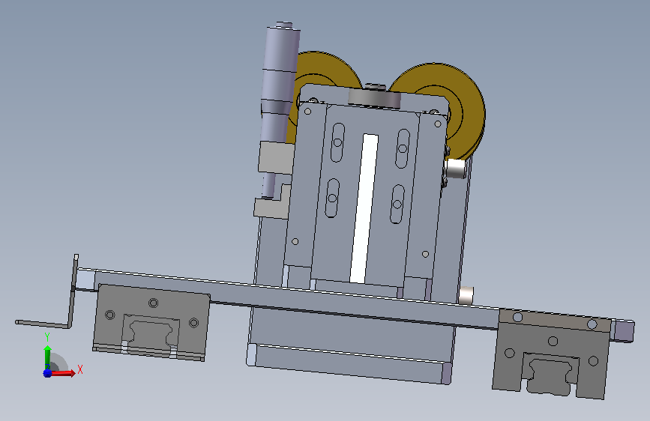Pick the lower-left slotted hole
This screenshot has width=650, height=421.
click(332, 198)
